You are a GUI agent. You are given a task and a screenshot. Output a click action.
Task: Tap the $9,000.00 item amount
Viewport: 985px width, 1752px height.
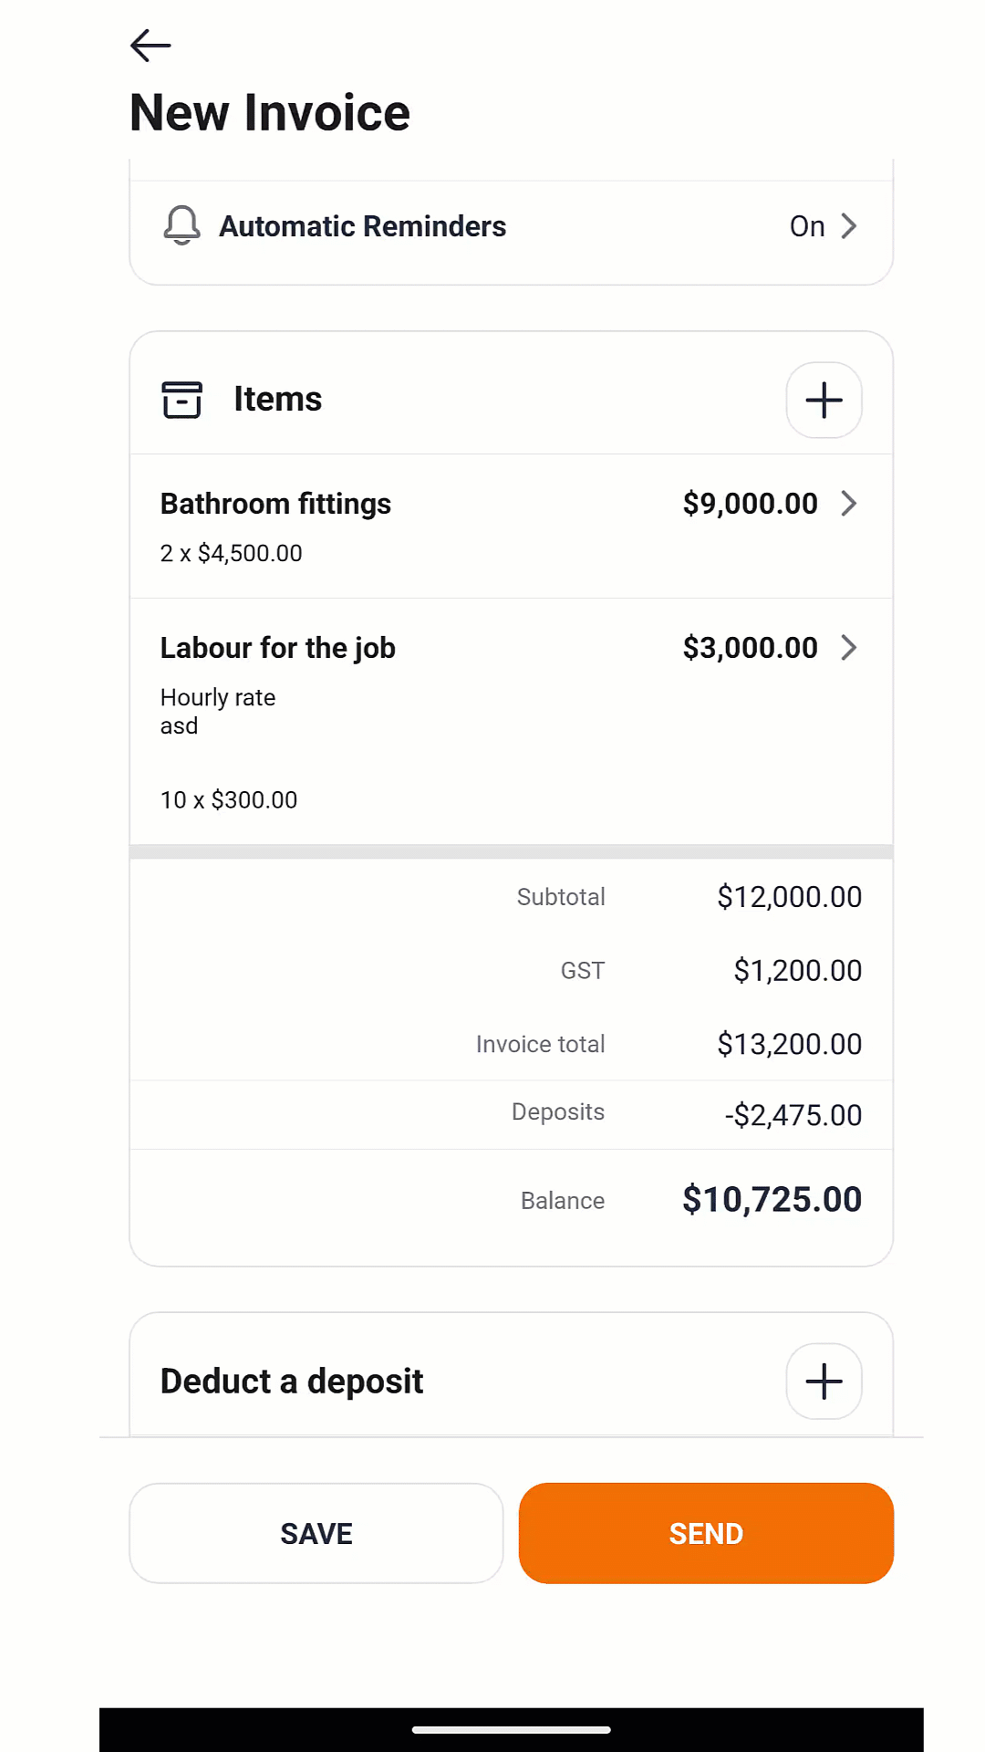(750, 503)
